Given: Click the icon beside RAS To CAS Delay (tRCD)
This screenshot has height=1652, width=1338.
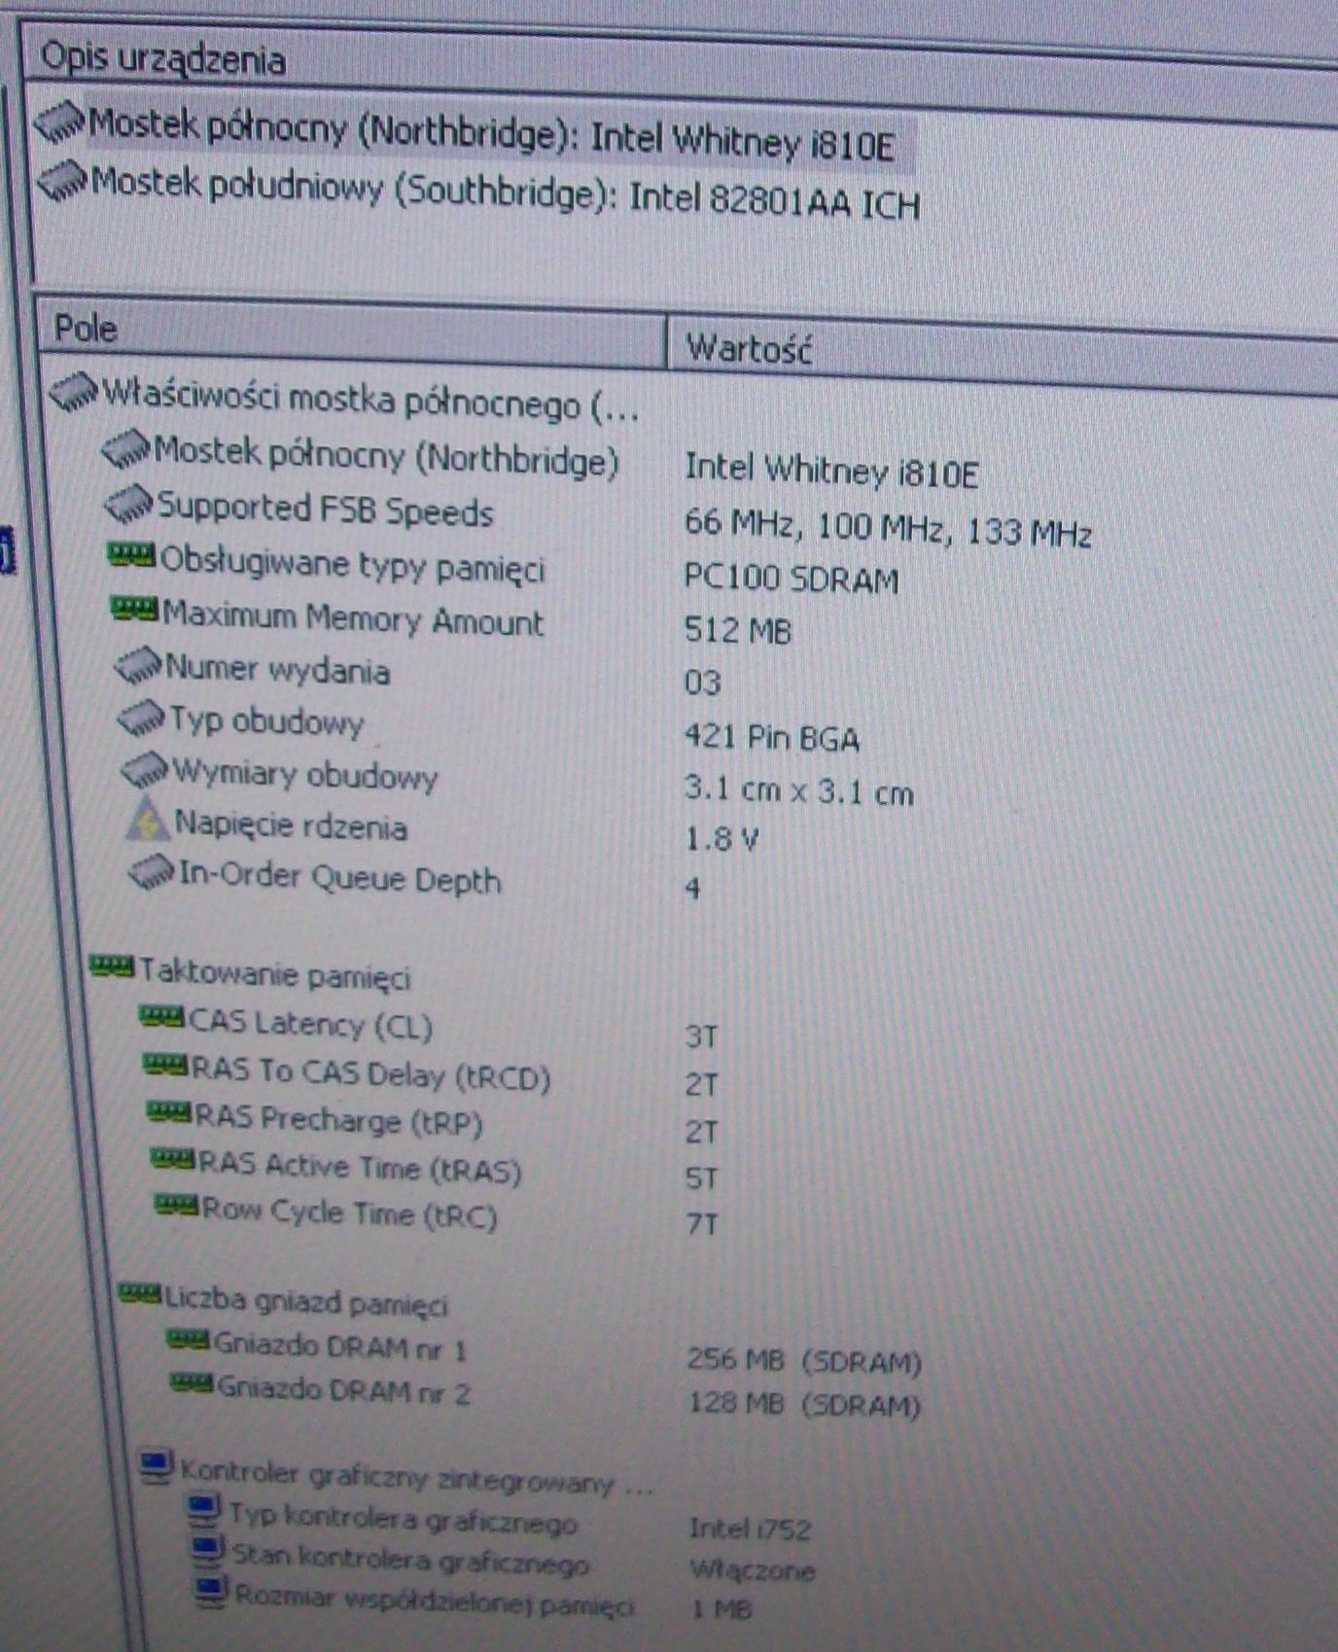Looking at the screenshot, I should pyautogui.click(x=165, y=1064).
